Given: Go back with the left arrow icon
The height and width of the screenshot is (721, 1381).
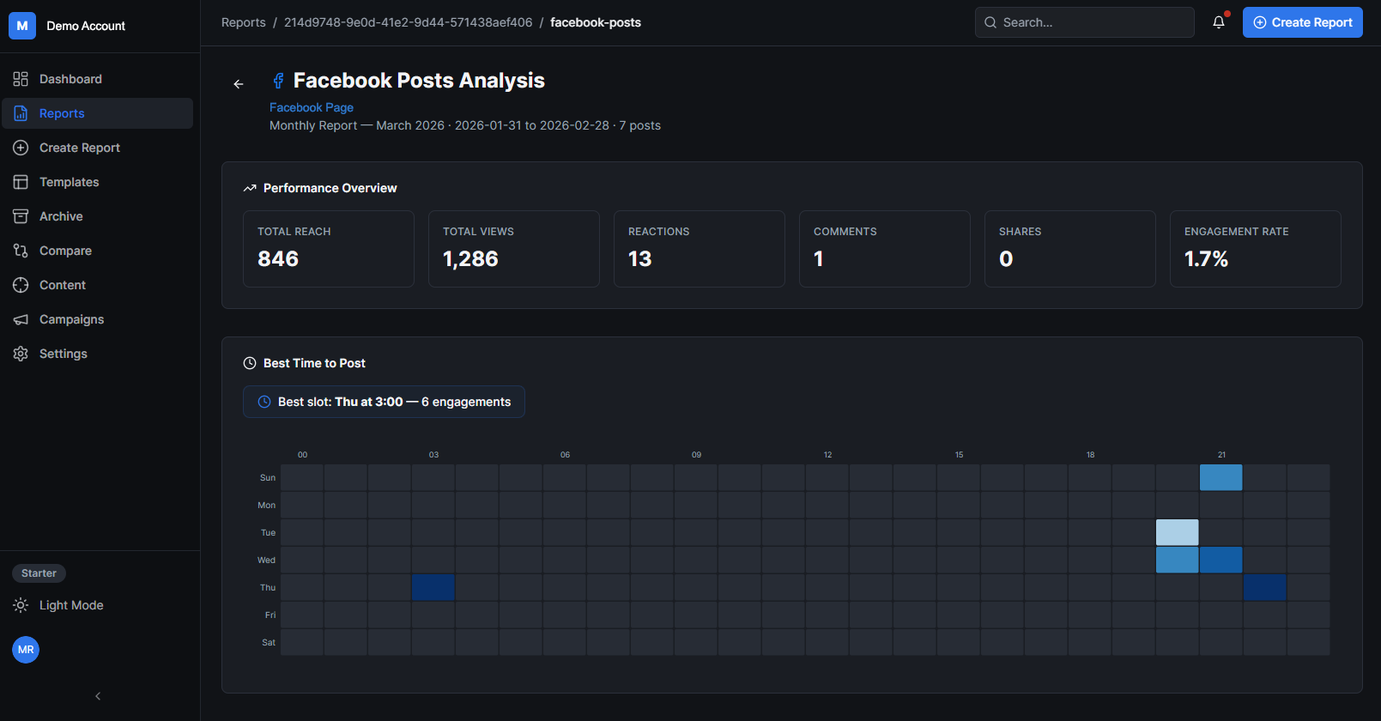Looking at the screenshot, I should pos(239,84).
